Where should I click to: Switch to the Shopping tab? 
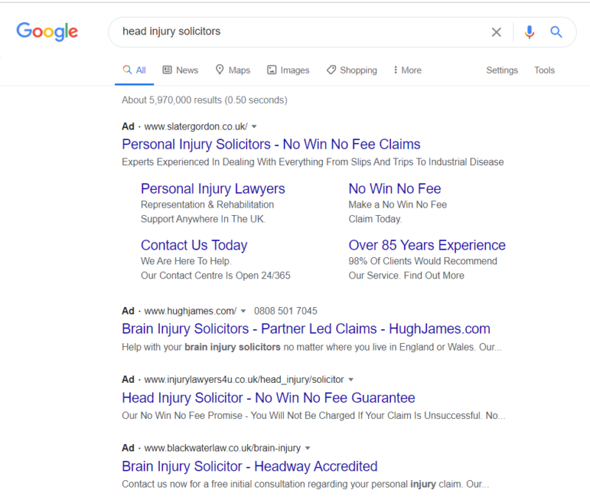tap(352, 70)
